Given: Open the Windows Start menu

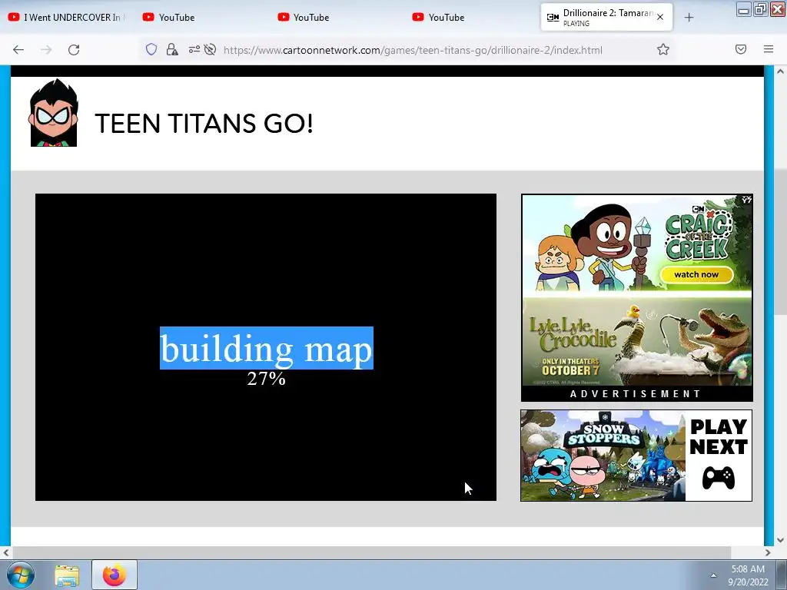Looking at the screenshot, I should (20, 575).
